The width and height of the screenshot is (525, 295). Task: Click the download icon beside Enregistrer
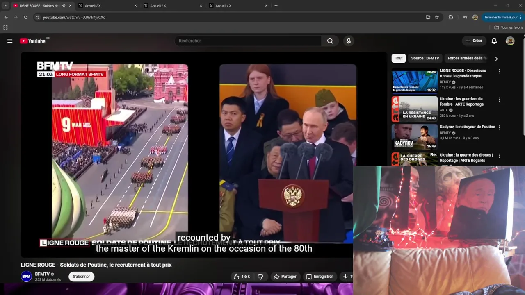click(345, 277)
